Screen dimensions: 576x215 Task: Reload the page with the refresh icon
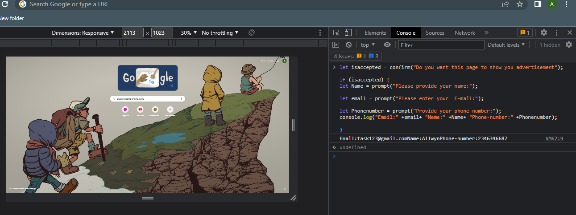pos(5,4)
